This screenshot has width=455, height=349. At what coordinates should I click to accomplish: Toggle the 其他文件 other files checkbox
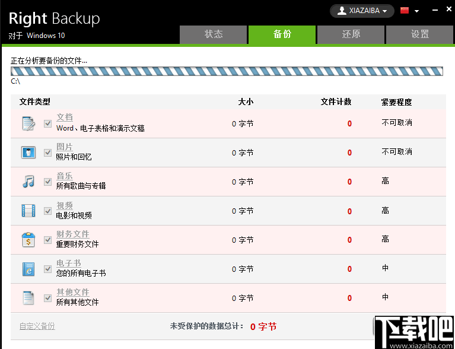tap(48, 298)
